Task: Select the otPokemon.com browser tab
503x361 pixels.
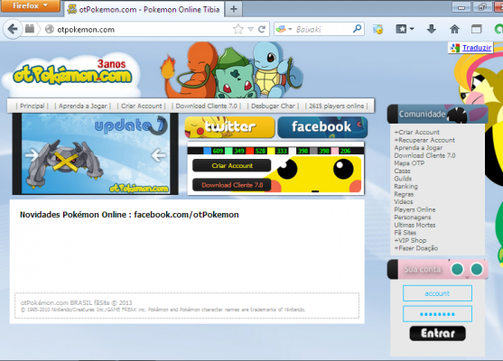Action: click(x=144, y=9)
